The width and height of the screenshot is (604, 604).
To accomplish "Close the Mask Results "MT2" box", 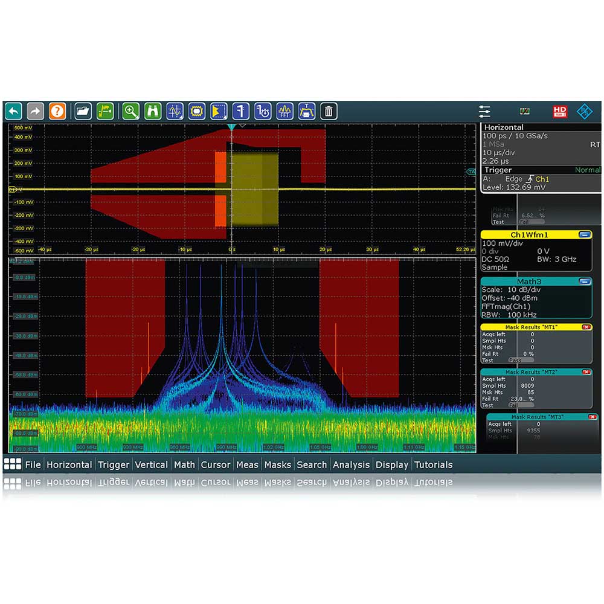I will pyautogui.click(x=585, y=372).
